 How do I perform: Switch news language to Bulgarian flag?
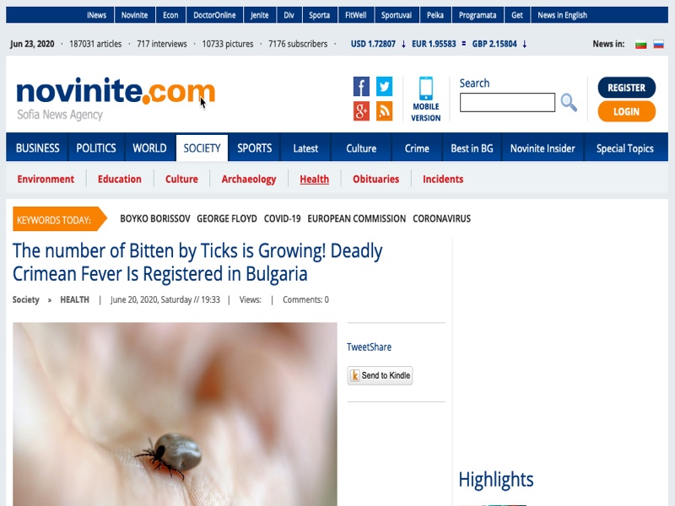(x=640, y=45)
